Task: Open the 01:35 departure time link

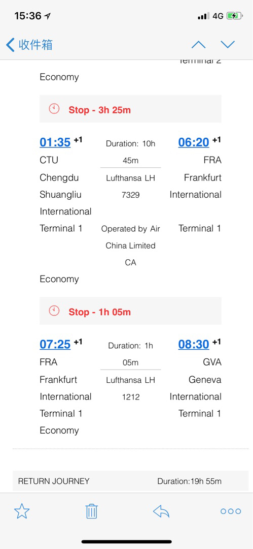Action: [x=55, y=142]
